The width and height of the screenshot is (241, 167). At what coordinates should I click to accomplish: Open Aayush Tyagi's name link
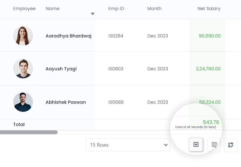click(x=61, y=69)
